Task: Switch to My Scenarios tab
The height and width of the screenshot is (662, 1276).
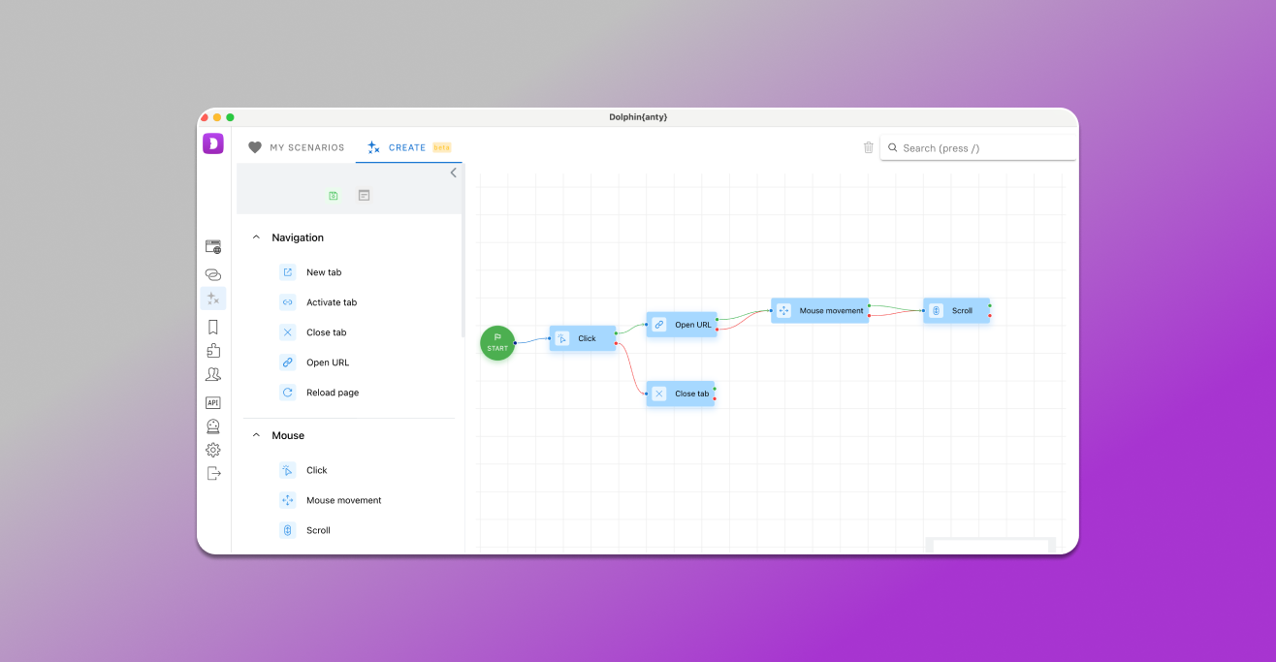Action: click(297, 147)
